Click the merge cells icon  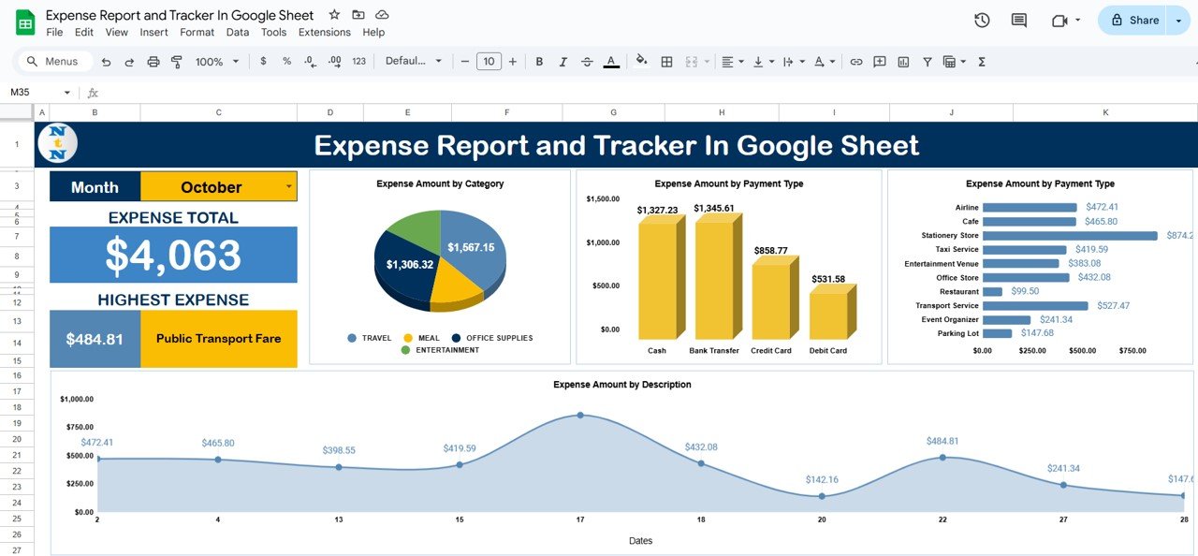(x=692, y=62)
